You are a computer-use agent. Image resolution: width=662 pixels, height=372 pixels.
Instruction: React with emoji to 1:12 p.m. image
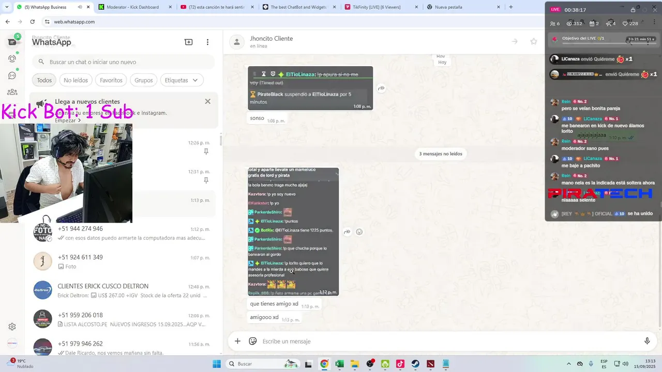tap(359, 232)
